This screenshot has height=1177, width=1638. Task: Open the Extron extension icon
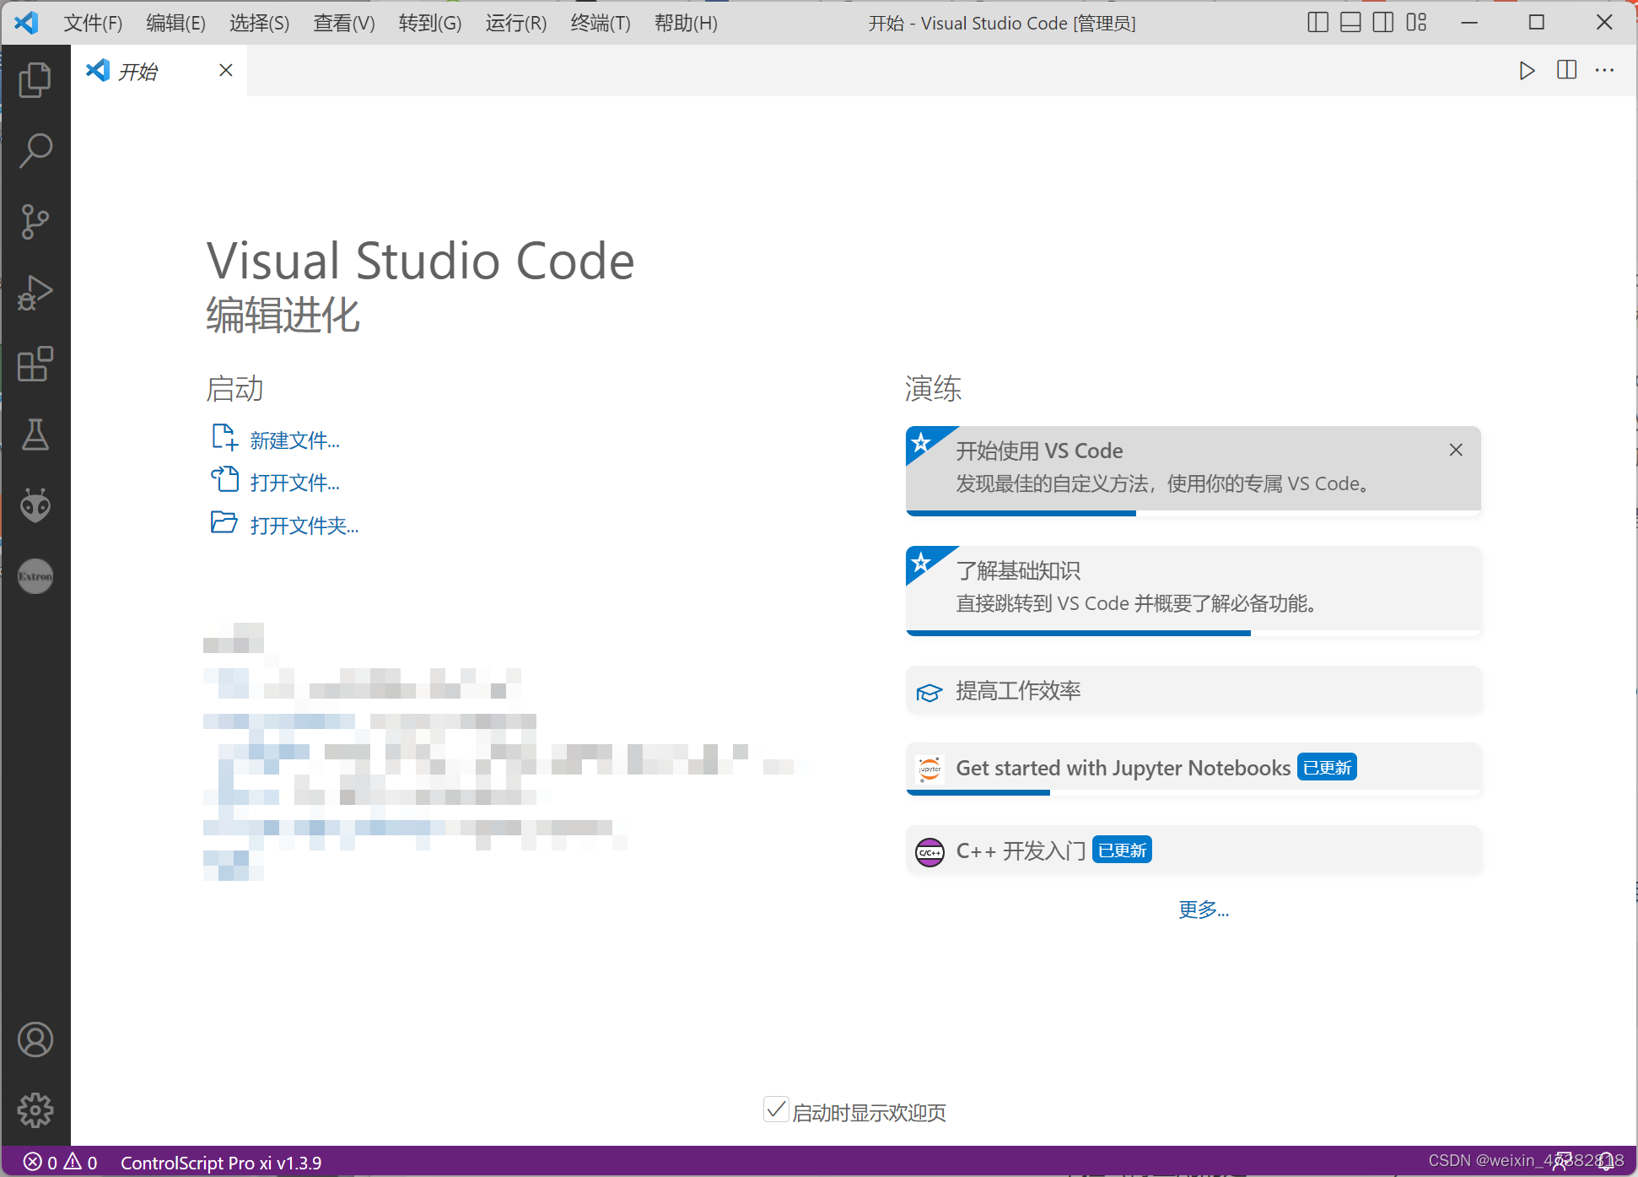pyautogui.click(x=35, y=576)
